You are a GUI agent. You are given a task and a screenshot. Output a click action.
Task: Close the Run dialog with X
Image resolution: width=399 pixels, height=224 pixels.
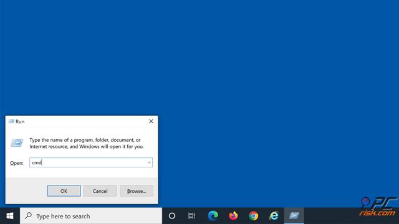[151, 121]
